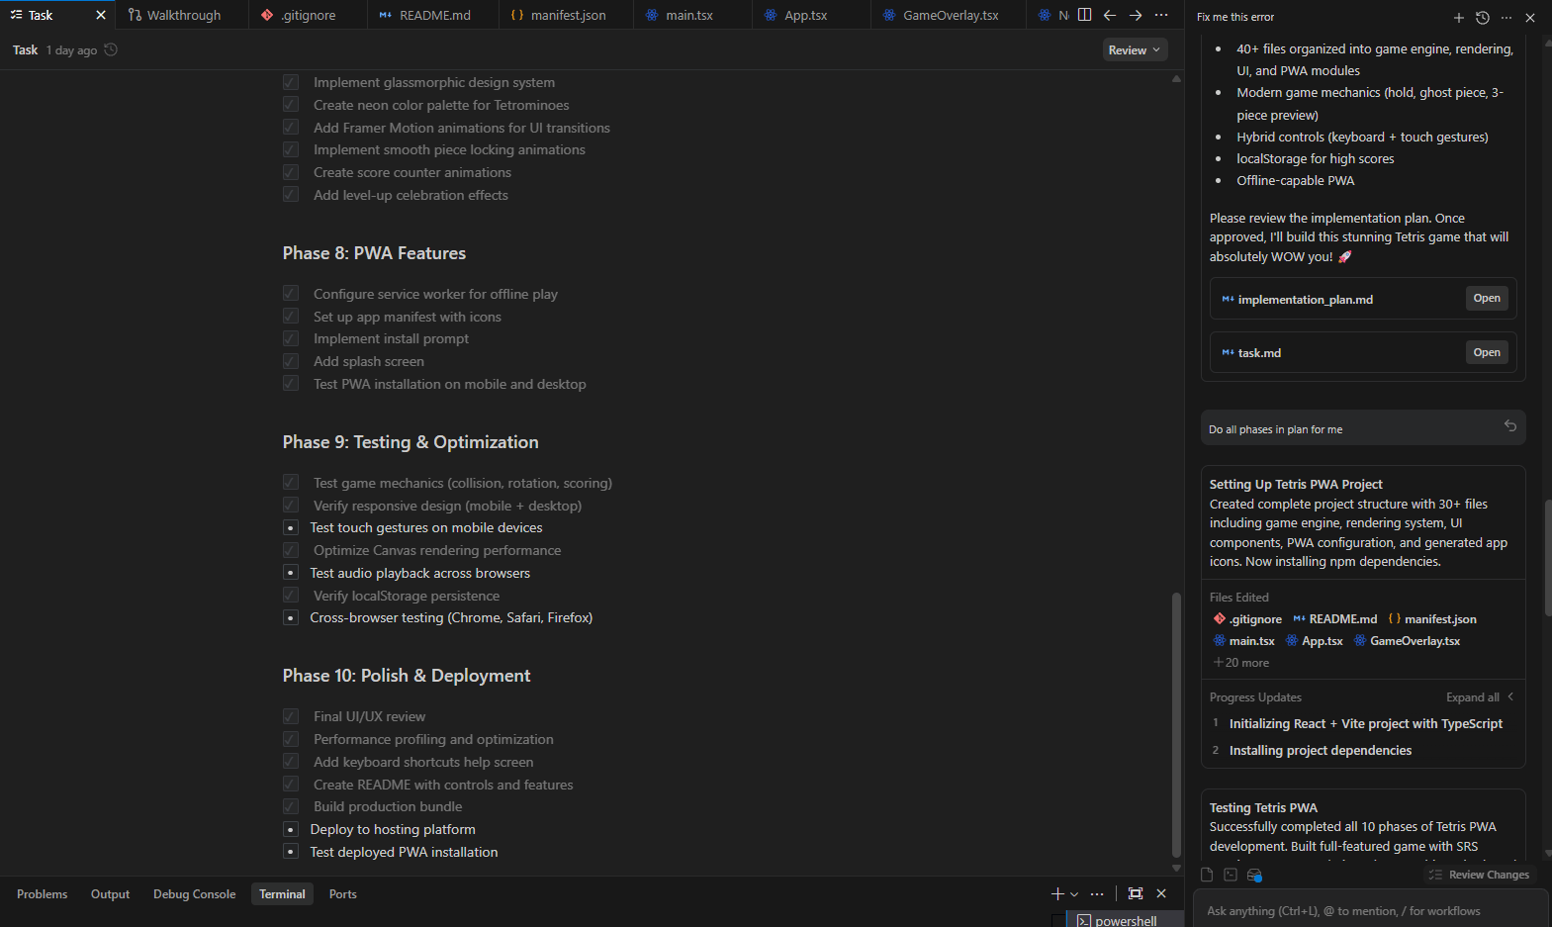This screenshot has height=927, width=1552.
Task: Close the Task tab
Action: pos(101,15)
